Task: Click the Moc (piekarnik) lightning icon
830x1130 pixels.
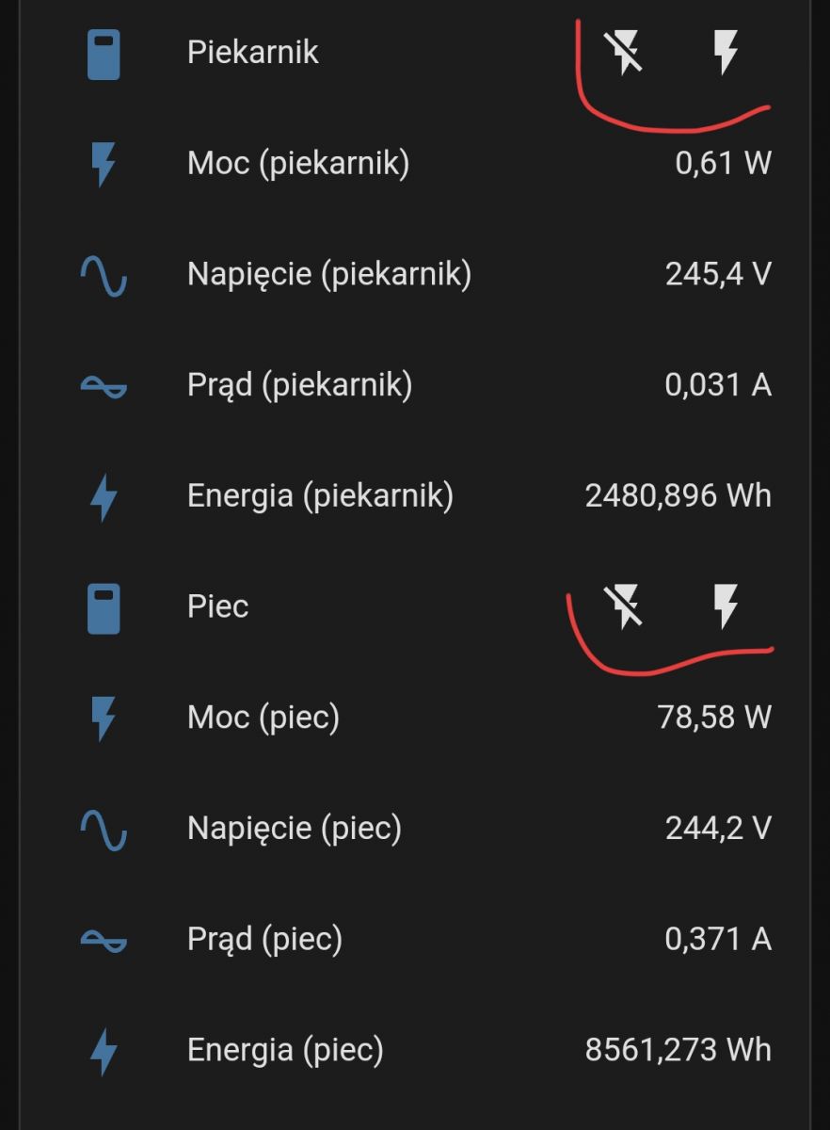Action: click(x=104, y=164)
